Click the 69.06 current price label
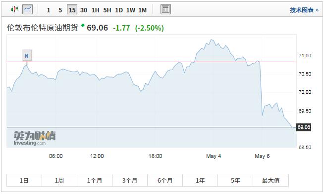 click(304, 127)
